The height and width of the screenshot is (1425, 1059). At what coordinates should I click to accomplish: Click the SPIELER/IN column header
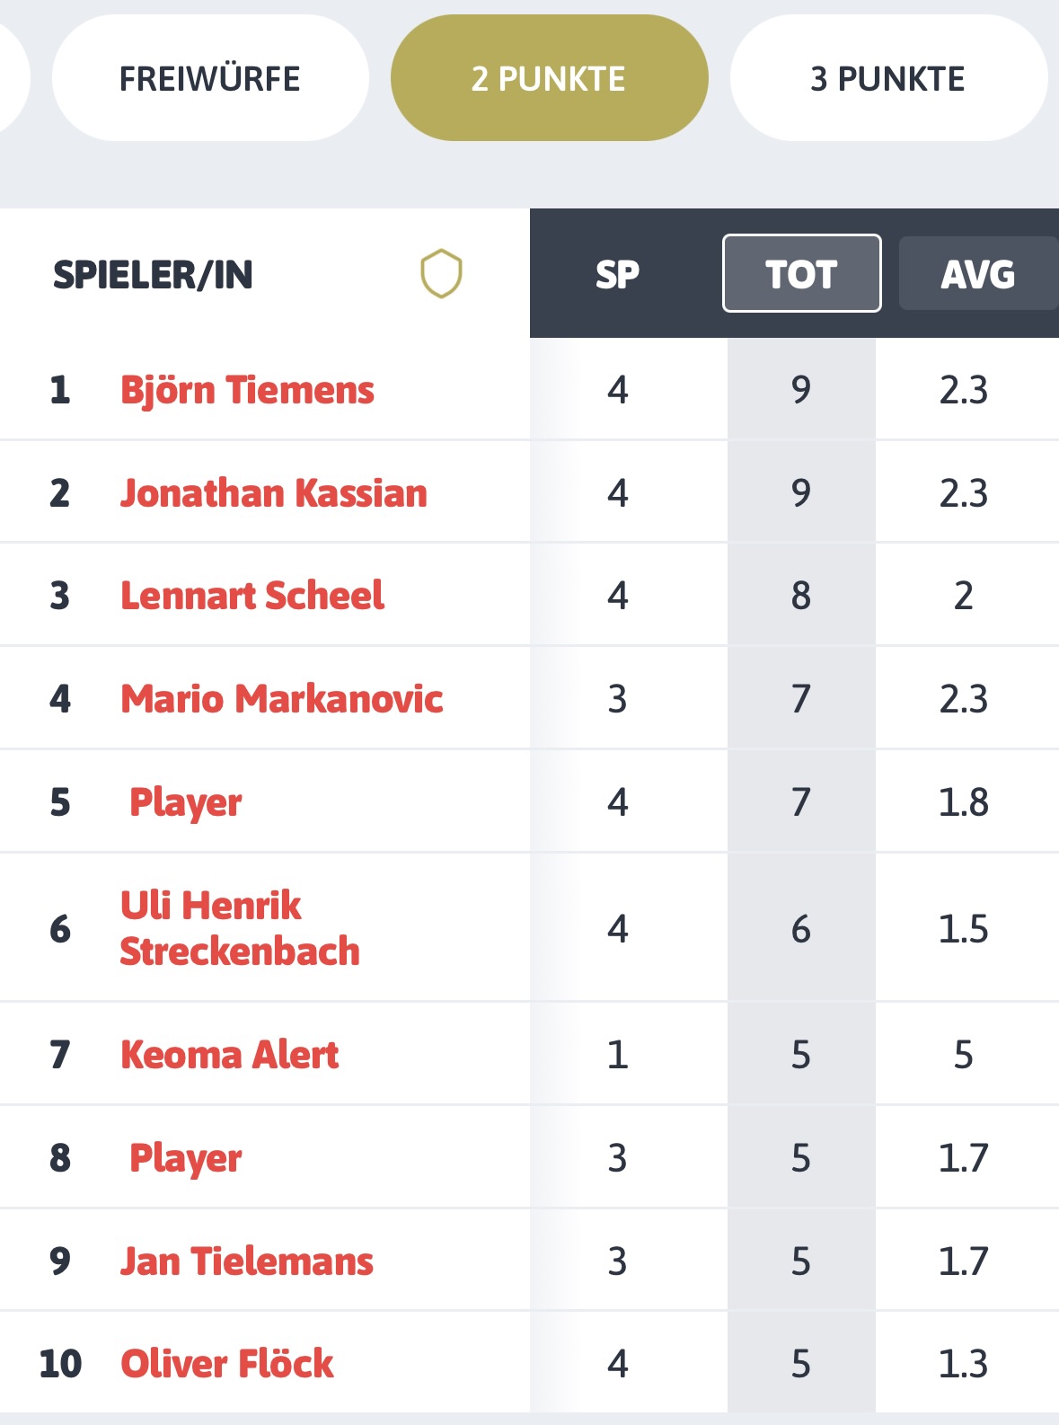153,274
